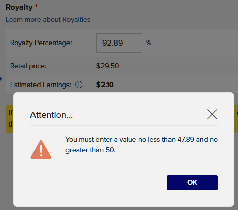Click the divider line under Attention title
Viewport: 238px width, 210px height.
tap(124, 125)
